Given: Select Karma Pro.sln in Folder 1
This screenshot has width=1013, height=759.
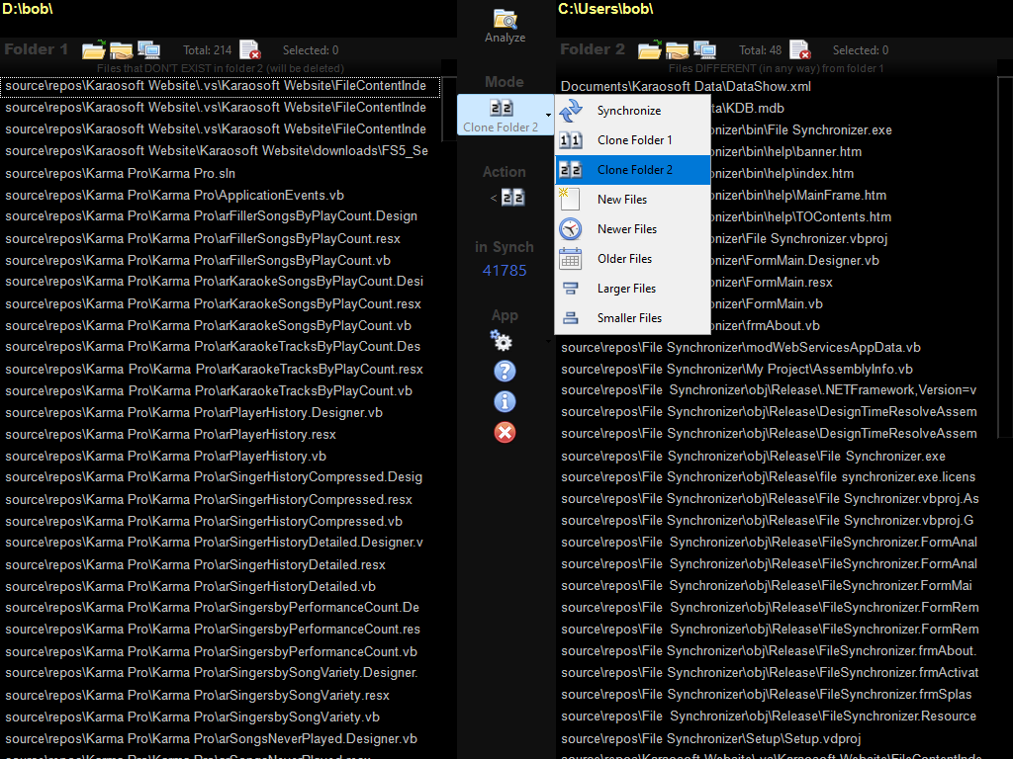Looking at the screenshot, I should pos(220,173).
